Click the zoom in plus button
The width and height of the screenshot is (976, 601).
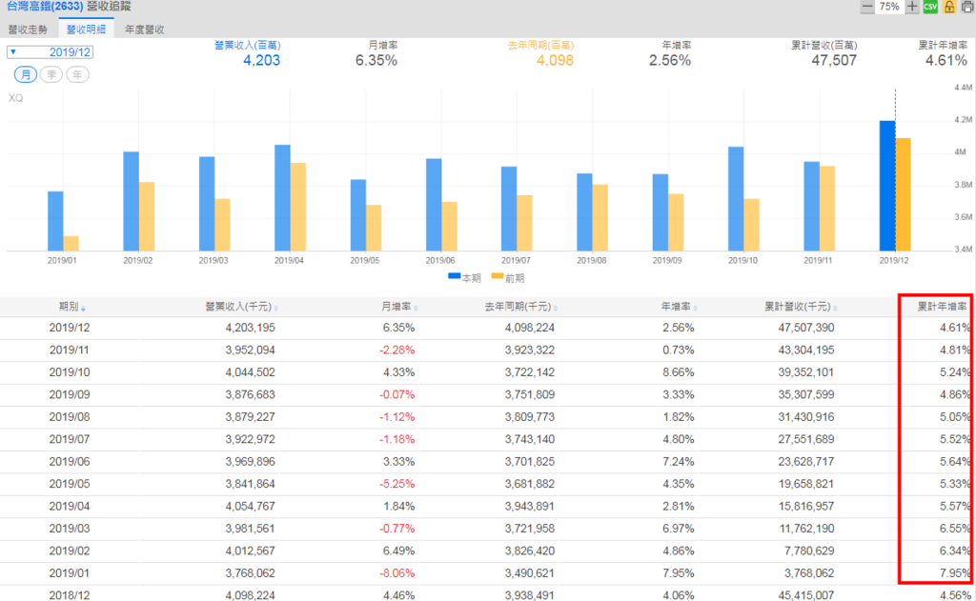pyautogui.click(x=912, y=7)
